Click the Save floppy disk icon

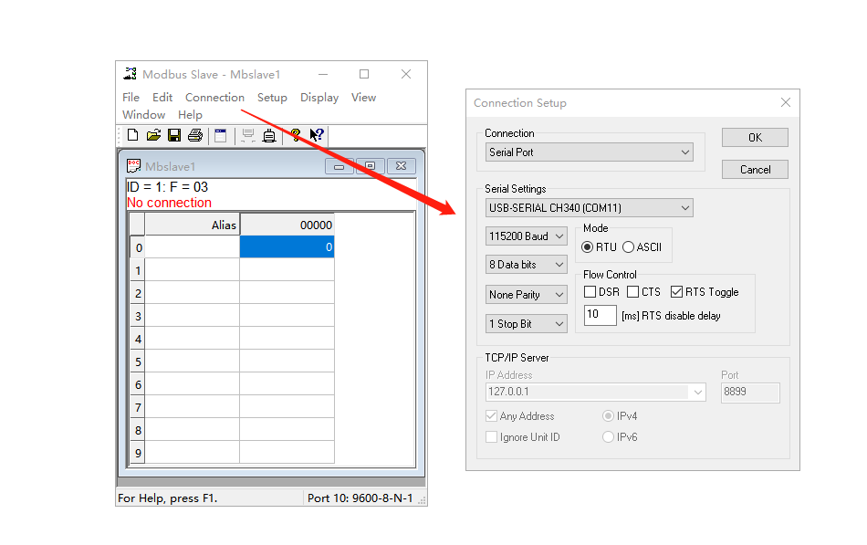click(x=173, y=136)
